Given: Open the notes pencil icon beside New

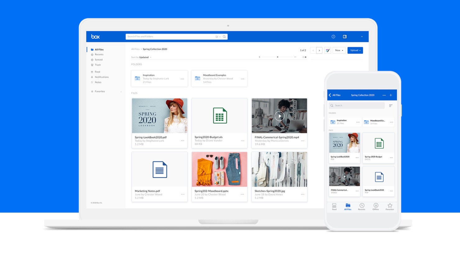Looking at the screenshot, I should pyautogui.click(x=328, y=50).
